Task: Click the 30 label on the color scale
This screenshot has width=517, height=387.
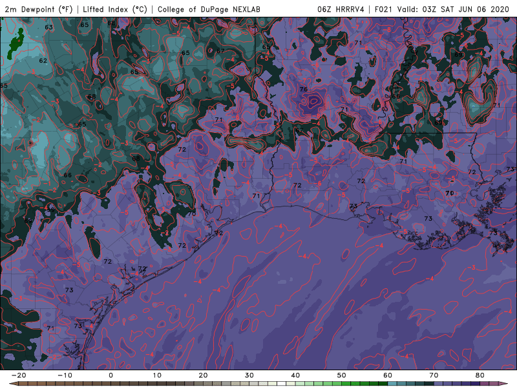Action: pos(249,375)
